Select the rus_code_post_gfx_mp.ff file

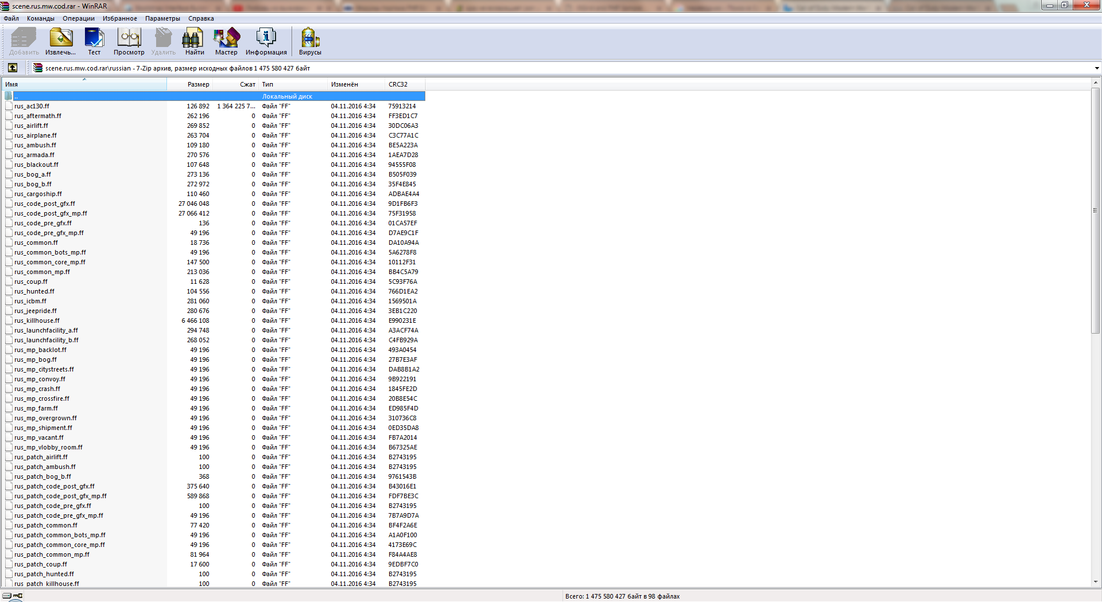pos(51,213)
